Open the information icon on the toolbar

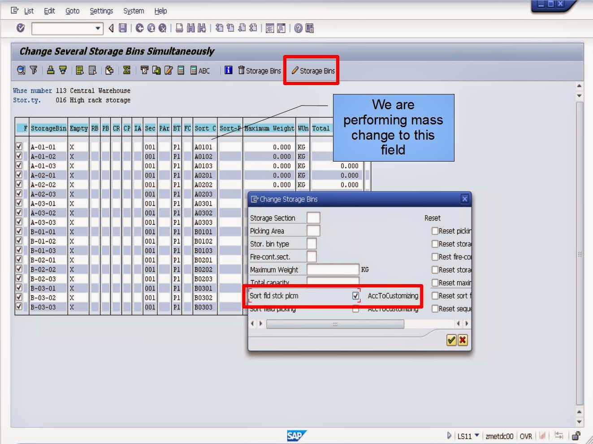pos(228,70)
